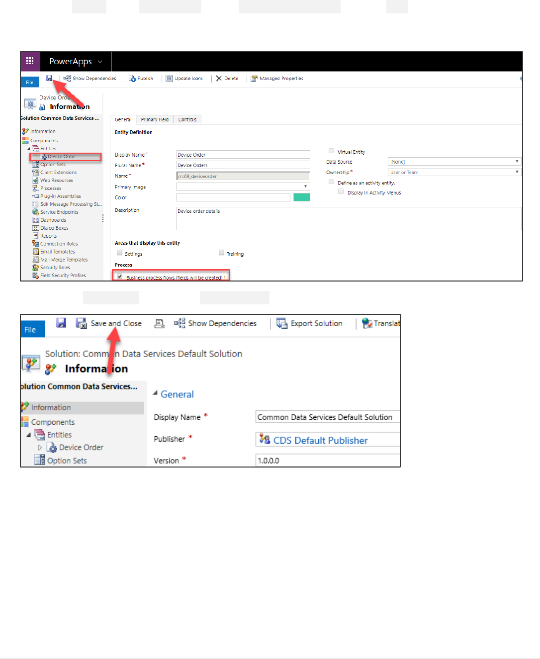Click Show Dependencies in entity toolbar
Screen dimensions: 540x659
90,79
